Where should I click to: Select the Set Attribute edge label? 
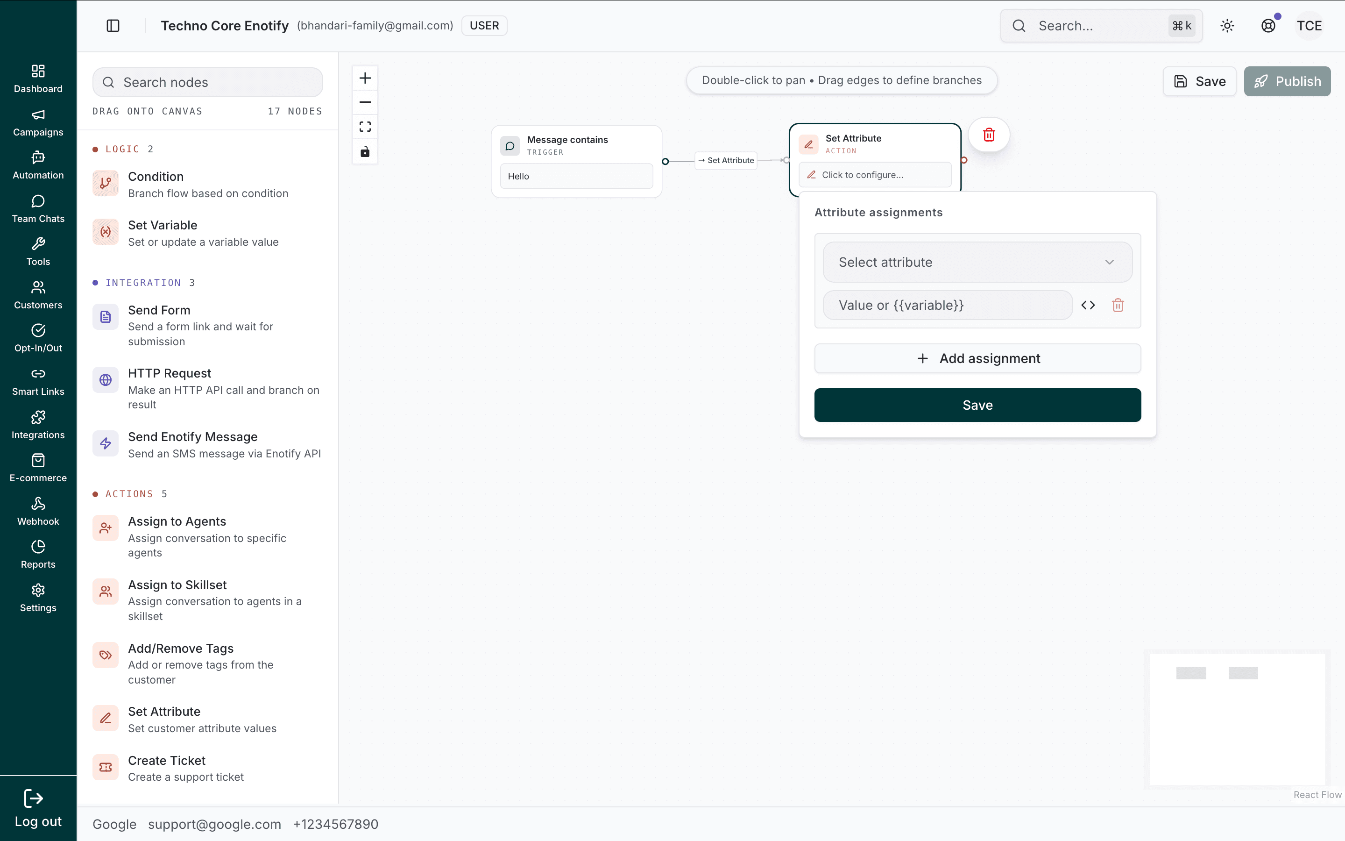click(726, 160)
